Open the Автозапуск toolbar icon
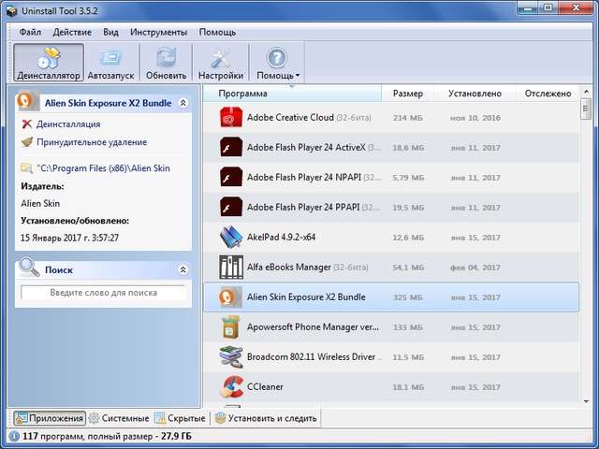This screenshot has width=599, height=449. 110,57
